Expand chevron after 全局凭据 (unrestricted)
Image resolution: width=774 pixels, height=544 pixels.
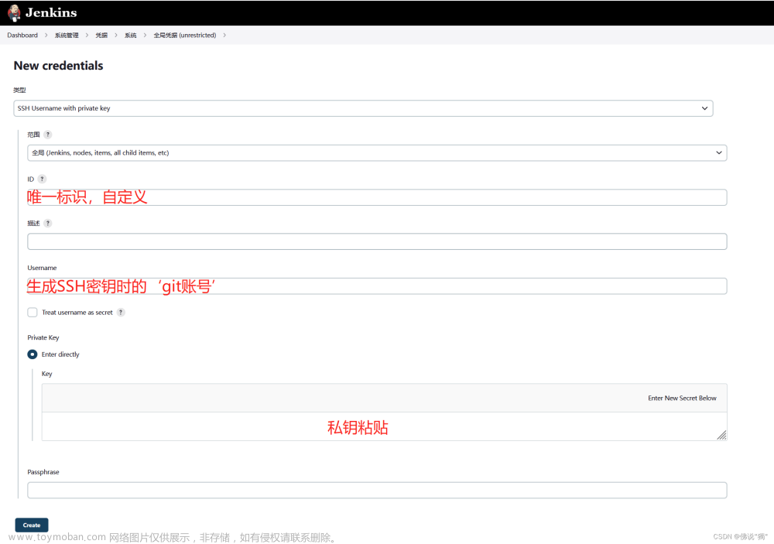pyautogui.click(x=224, y=35)
